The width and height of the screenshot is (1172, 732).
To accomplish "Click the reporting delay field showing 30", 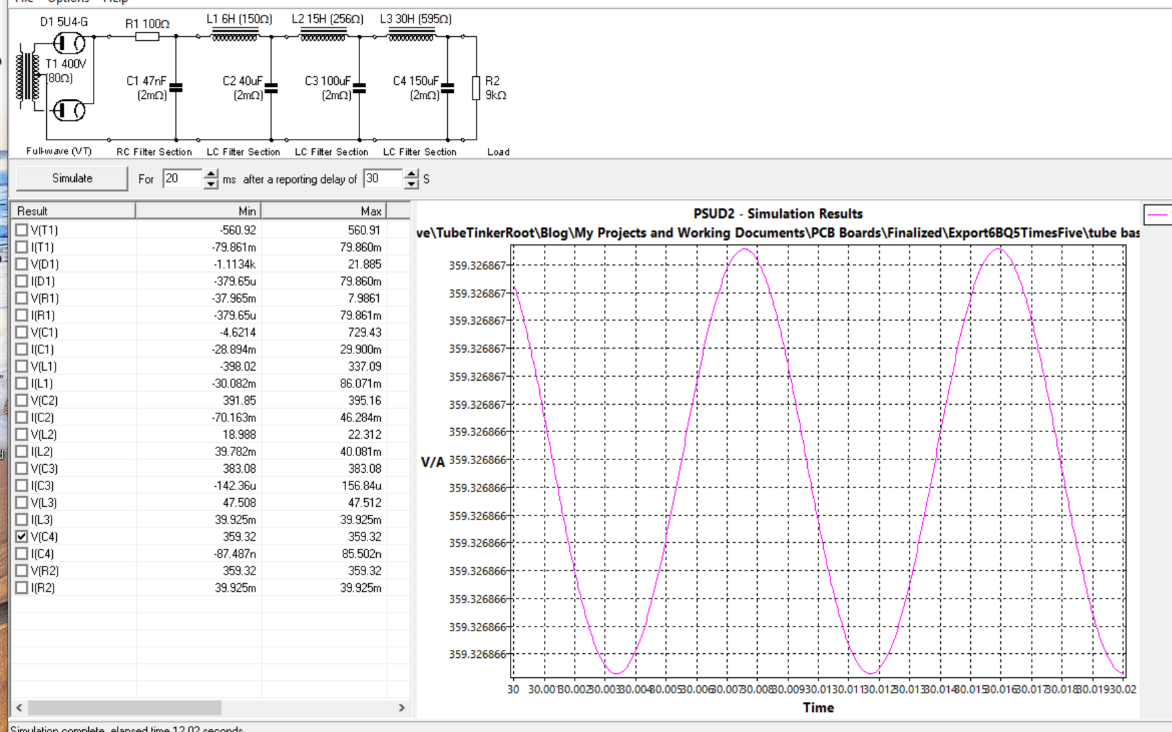I will (383, 178).
